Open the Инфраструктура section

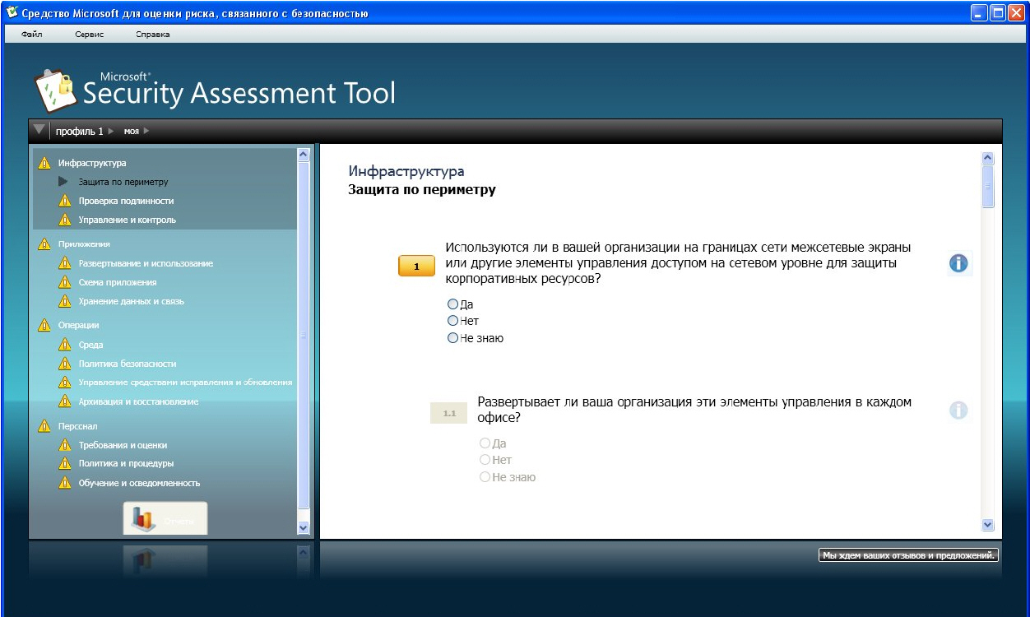(92, 163)
